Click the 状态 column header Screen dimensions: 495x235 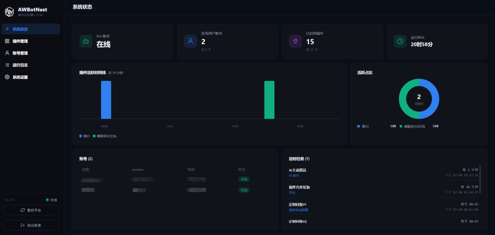[x=242, y=170]
